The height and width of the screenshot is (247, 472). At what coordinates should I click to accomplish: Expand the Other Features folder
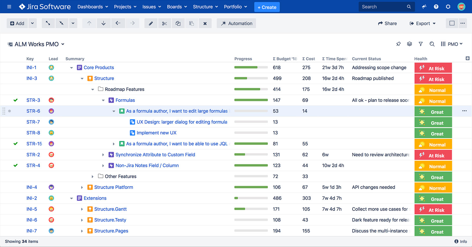[x=93, y=176]
